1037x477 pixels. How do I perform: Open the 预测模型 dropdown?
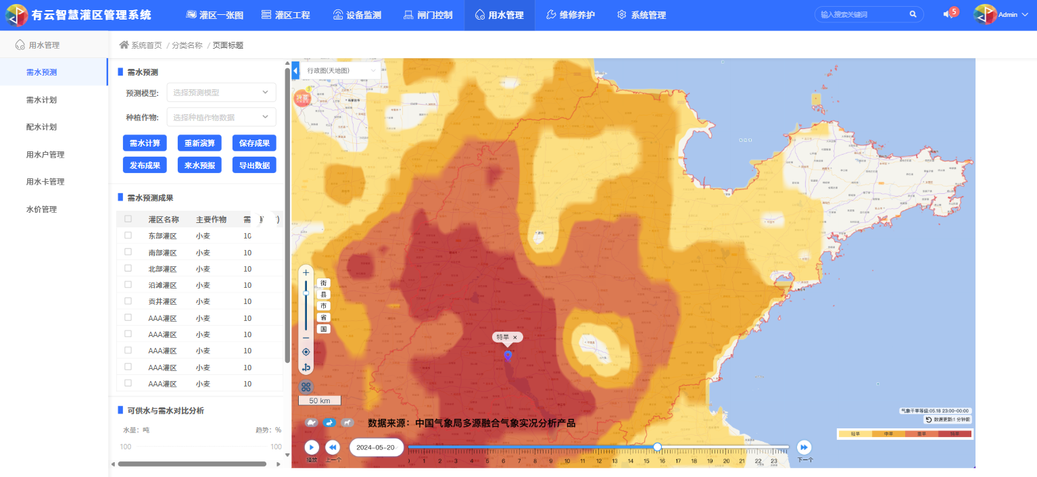(x=220, y=93)
